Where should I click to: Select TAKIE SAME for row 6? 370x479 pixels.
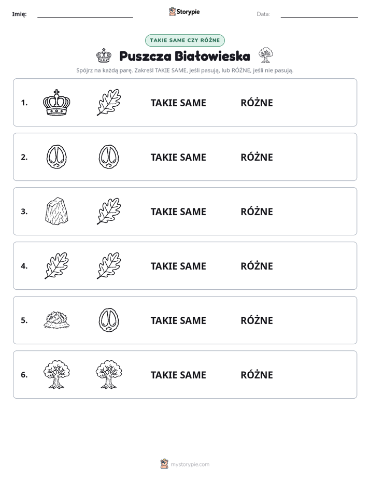click(178, 375)
